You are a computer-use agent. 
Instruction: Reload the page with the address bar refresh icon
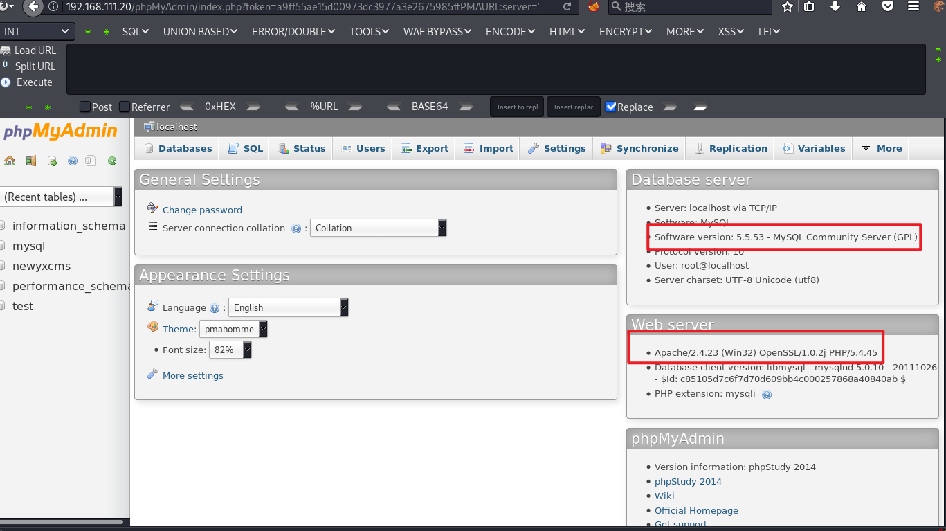pyautogui.click(x=567, y=7)
